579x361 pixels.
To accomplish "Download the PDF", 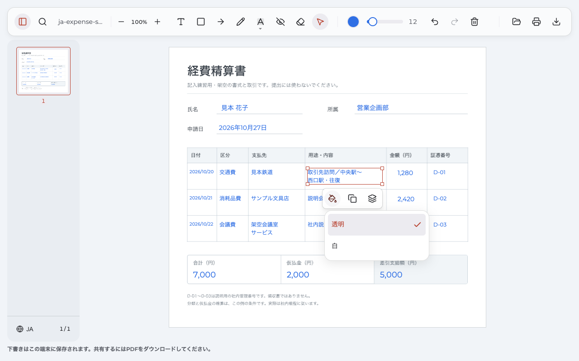I will click(x=556, y=22).
